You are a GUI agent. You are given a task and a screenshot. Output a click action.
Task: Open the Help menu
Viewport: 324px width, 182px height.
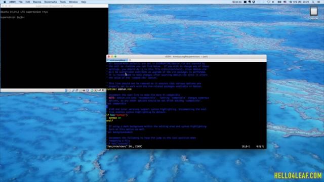83,2
